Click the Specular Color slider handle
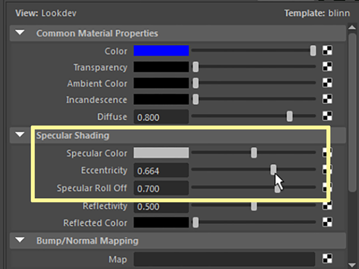Screen dimensions: 359x269 pos(254,153)
